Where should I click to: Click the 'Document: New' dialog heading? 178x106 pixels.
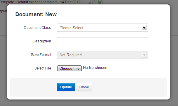[36, 14]
